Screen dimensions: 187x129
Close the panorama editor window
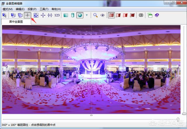(x=182, y=3)
